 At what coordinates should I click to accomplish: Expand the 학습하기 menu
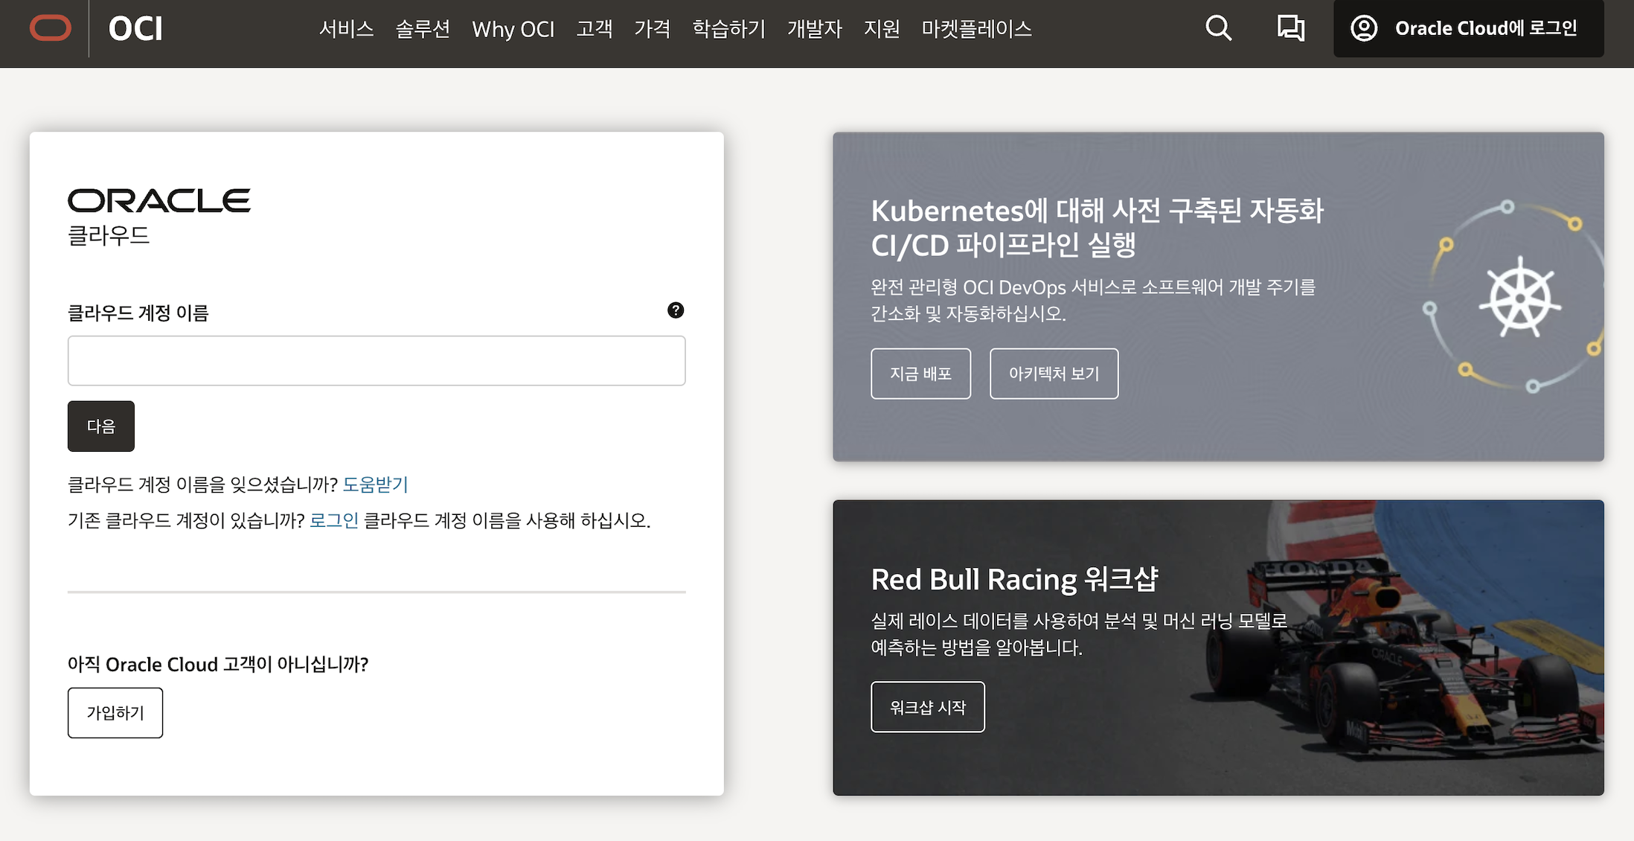click(x=728, y=28)
